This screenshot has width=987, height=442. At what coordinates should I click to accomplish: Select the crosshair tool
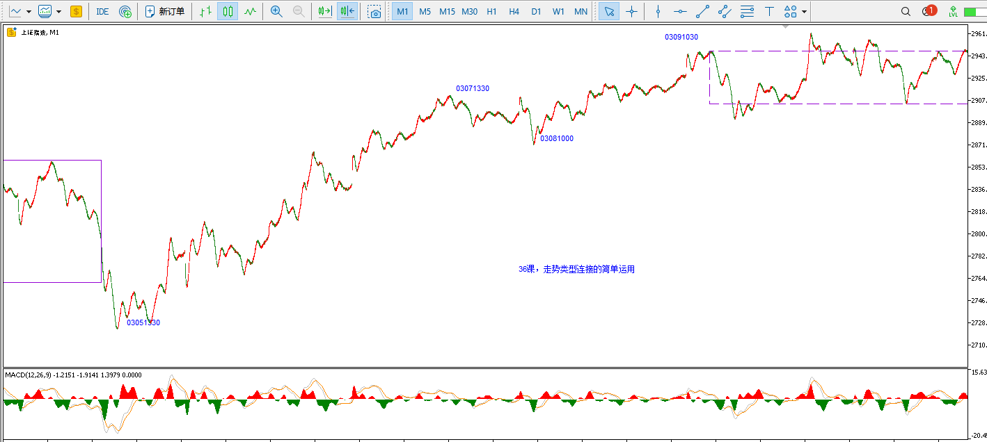[631, 11]
